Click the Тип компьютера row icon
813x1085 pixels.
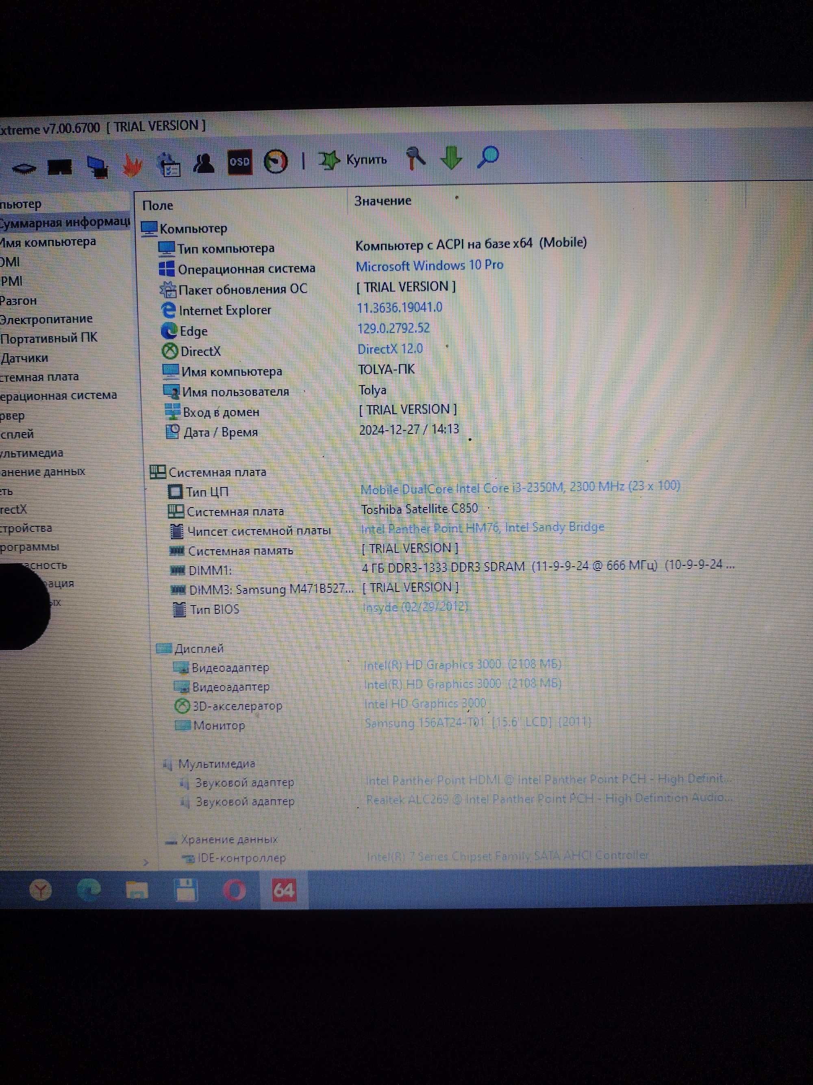(167, 249)
